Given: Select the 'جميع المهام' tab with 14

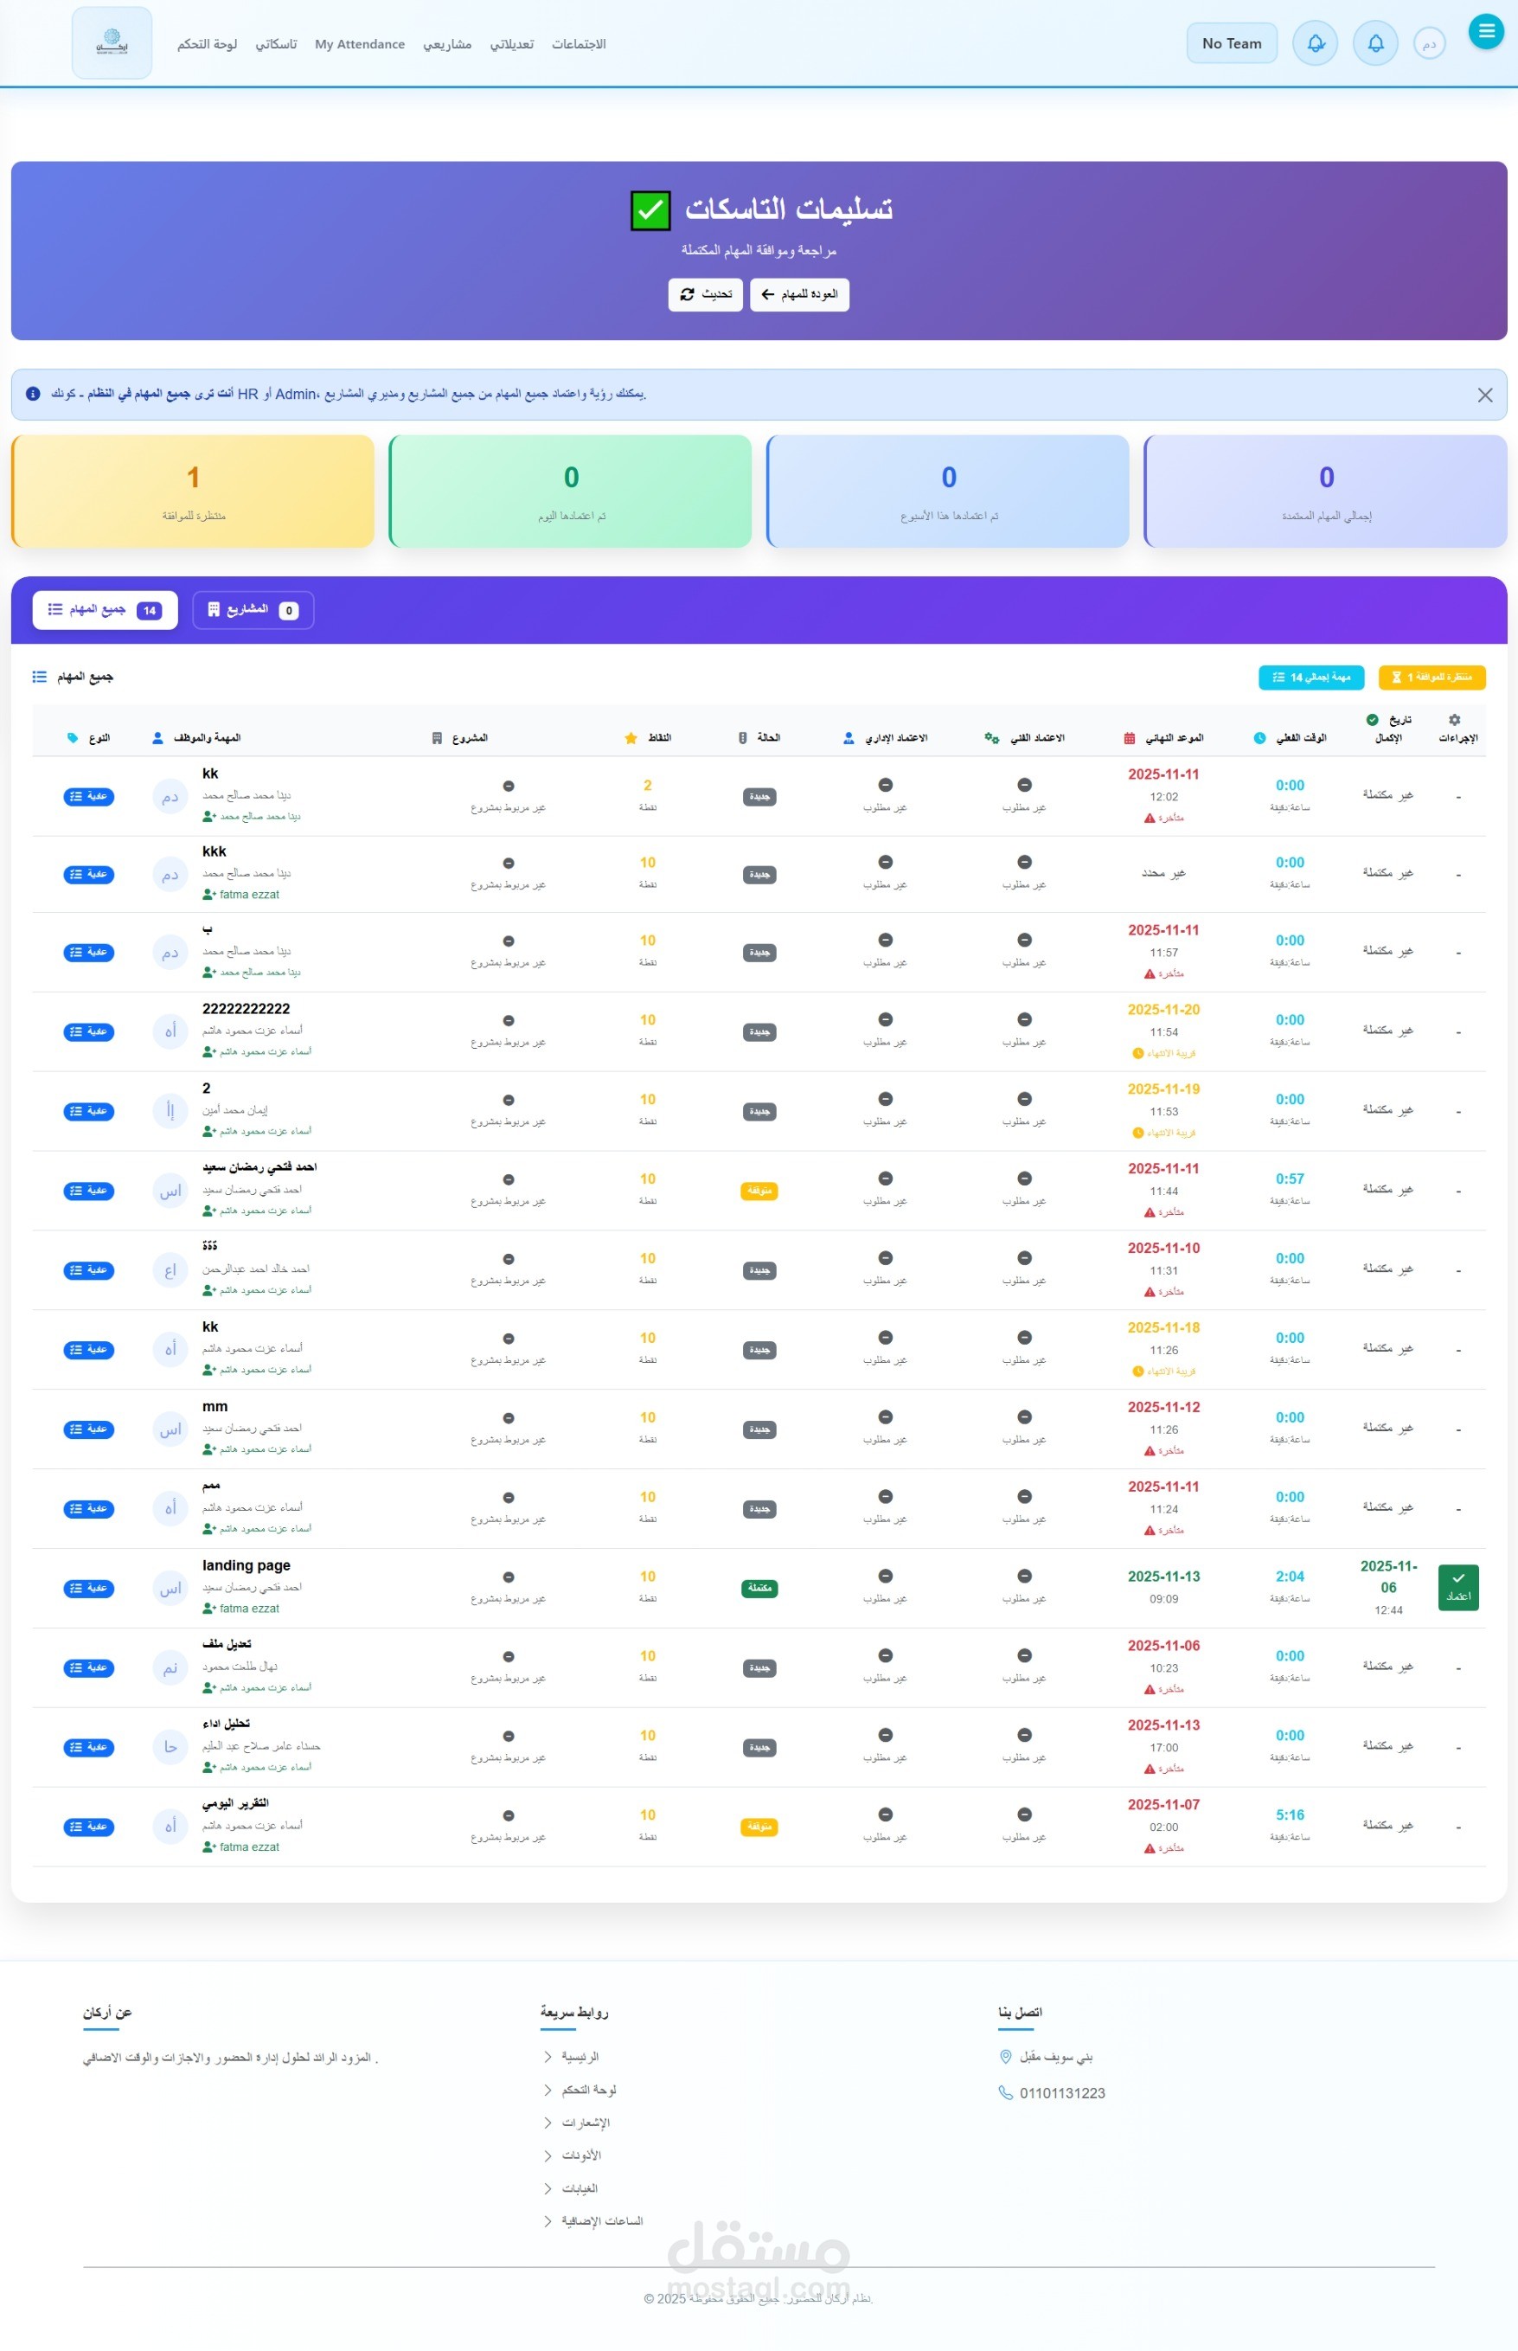Looking at the screenshot, I should coord(106,609).
